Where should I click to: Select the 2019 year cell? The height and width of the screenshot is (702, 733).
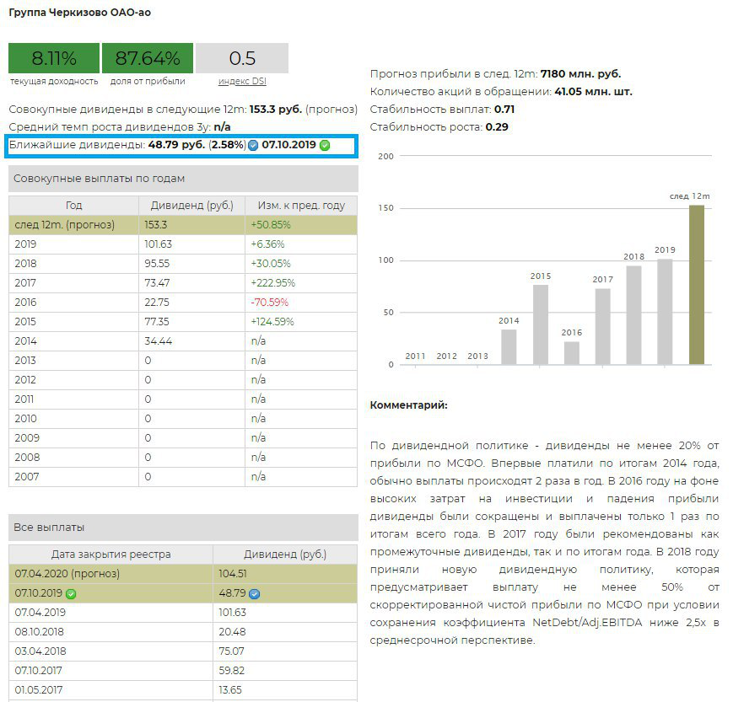(73, 244)
